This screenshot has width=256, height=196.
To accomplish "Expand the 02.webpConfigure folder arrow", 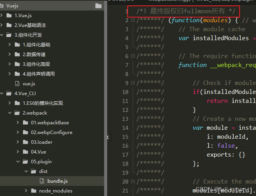I will click(18, 132).
